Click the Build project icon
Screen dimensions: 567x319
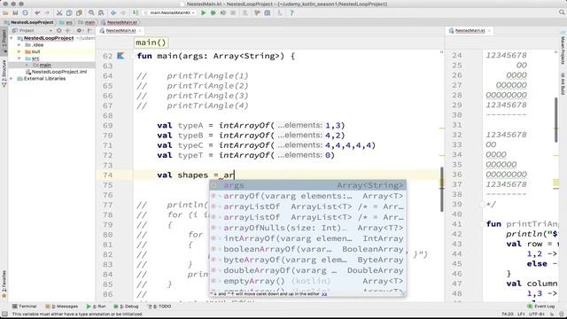click(136, 12)
